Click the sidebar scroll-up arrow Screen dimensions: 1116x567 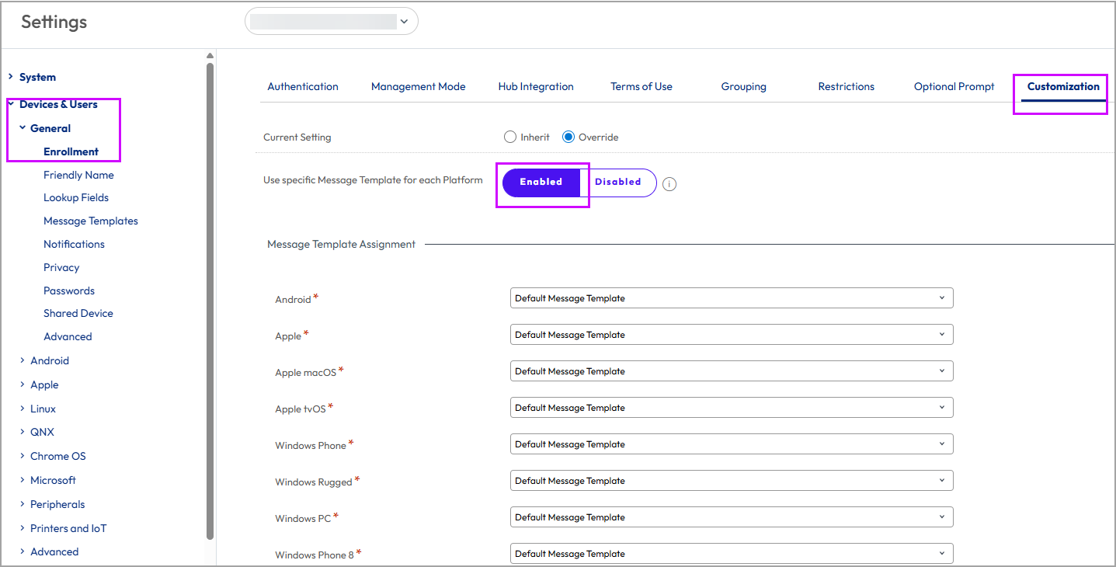tap(210, 56)
